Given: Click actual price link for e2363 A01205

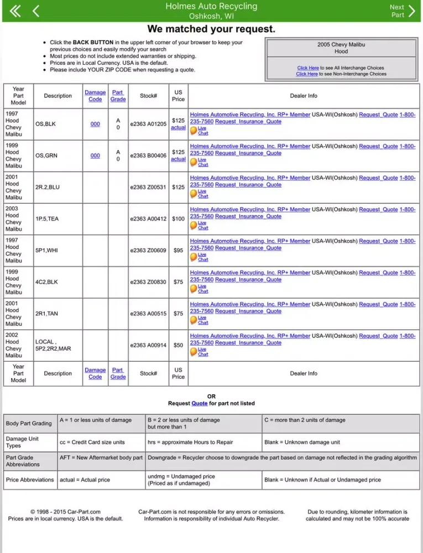Looking at the screenshot, I should (x=179, y=127).
